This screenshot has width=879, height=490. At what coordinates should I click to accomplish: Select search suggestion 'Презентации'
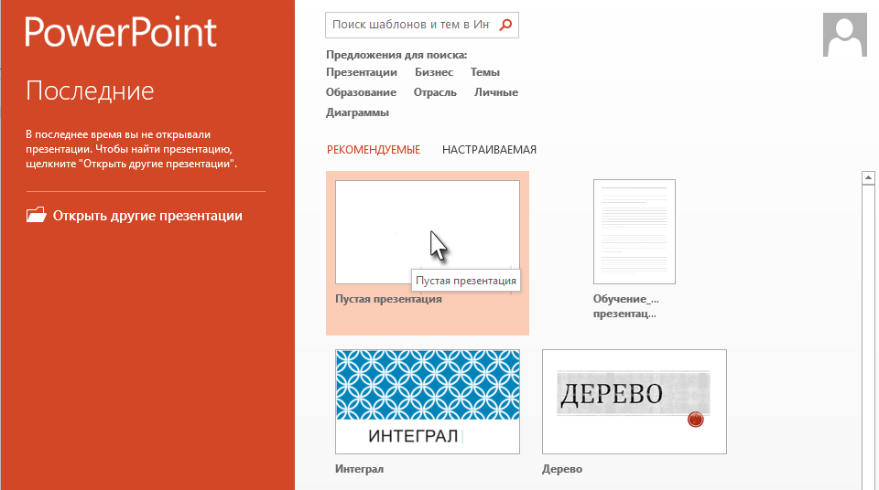tap(362, 72)
